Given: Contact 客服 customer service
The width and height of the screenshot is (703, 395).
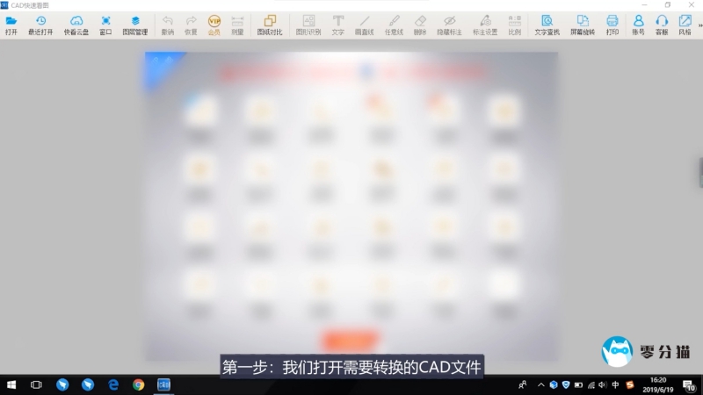Looking at the screenshot, I should 662,25.
